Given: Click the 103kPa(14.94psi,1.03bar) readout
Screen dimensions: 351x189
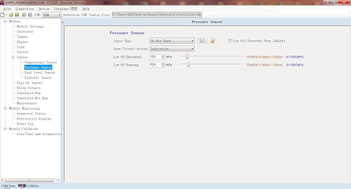Looking at the screenshot, I should click(265, 57).
